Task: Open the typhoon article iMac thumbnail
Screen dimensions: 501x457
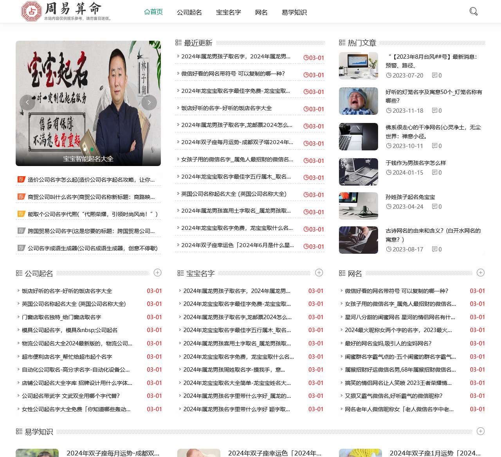Action: 358,66
